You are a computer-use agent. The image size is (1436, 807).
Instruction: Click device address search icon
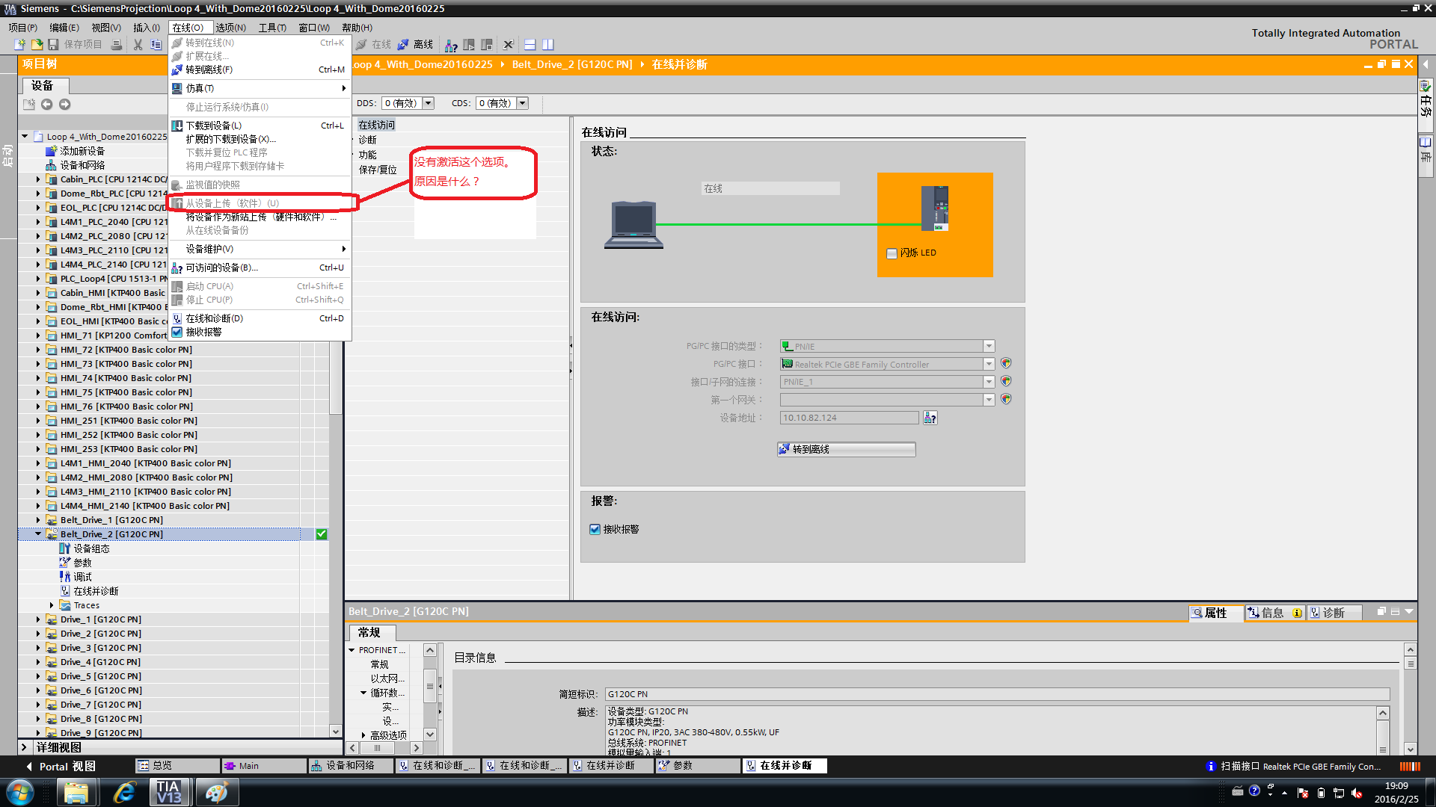click(930, 418)
